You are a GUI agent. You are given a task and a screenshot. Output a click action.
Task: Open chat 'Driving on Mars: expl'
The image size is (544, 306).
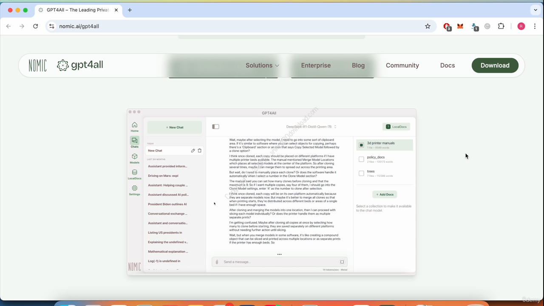pos(163,176)
